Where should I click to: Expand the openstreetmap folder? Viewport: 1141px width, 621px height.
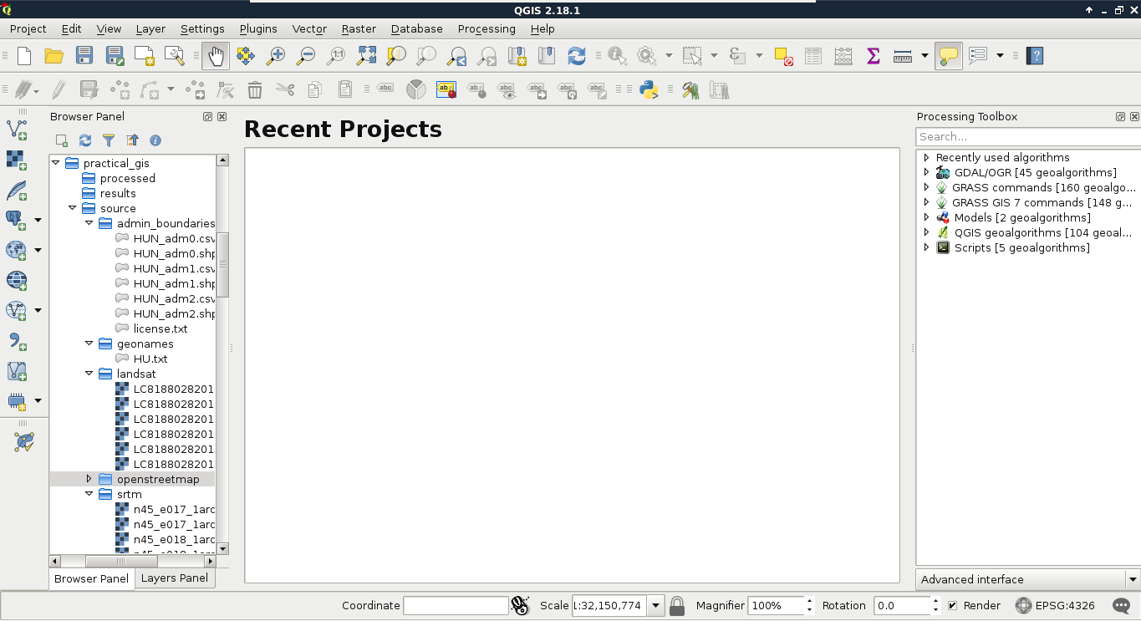point(89,479)
